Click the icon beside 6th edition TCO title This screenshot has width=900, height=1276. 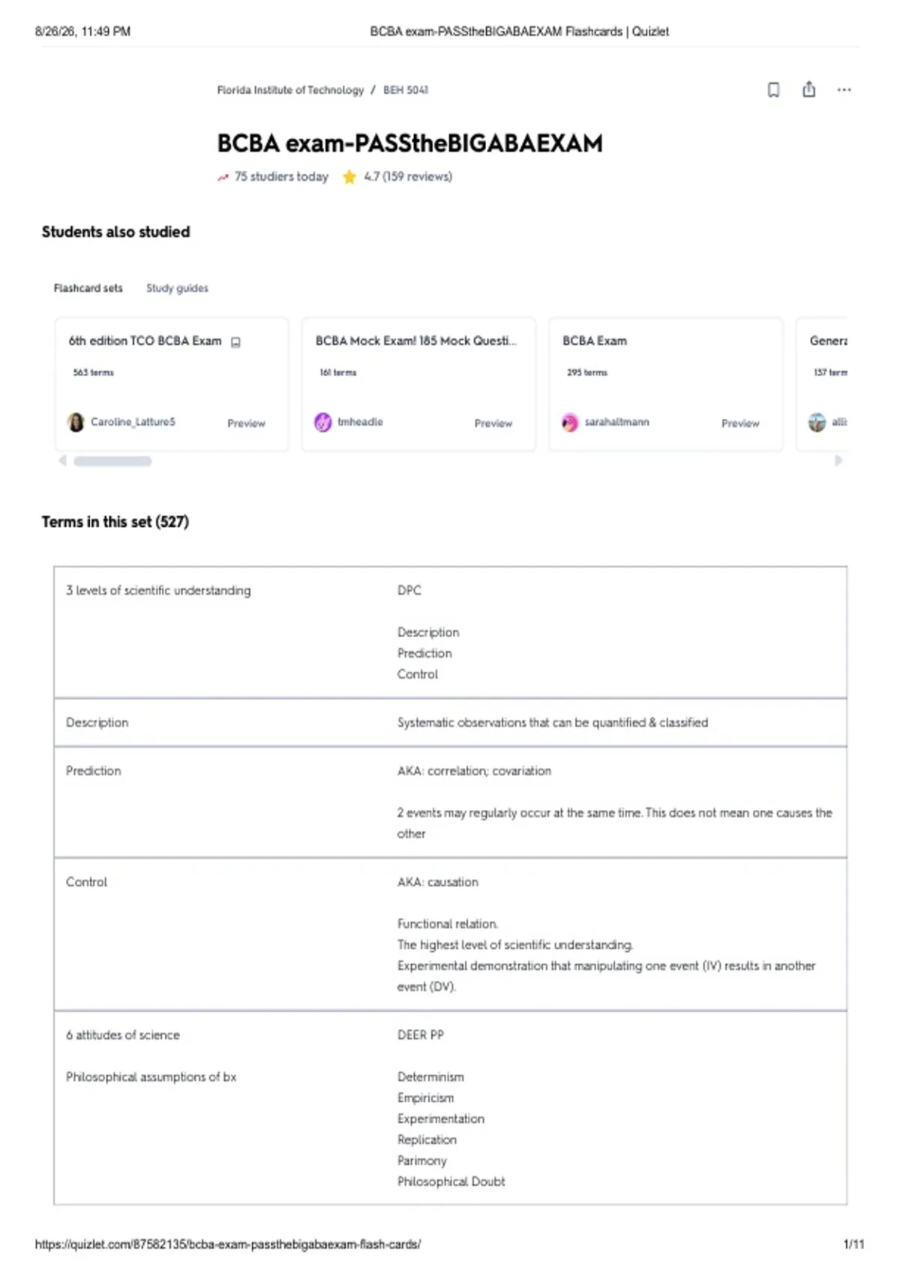coord(235,342)
